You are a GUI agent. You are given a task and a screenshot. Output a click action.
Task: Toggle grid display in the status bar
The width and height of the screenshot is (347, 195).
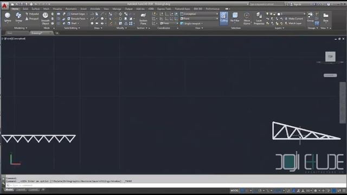[243, 190]
